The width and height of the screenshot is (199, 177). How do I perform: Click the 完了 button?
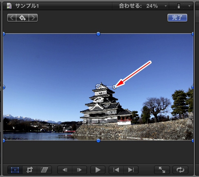(177, 18)
